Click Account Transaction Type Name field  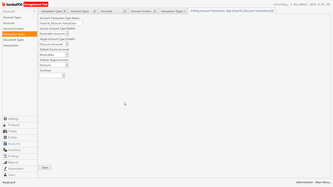[x=61, y=23]
